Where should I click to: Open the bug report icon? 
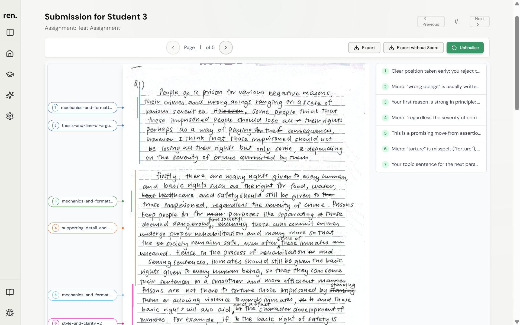pos(10,313)
